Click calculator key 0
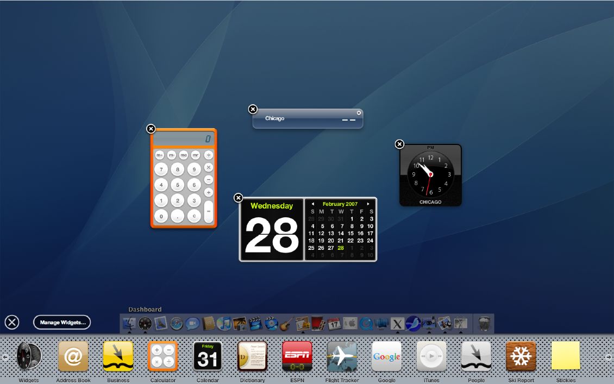Screen dimensions: 614x384 [161, 216]
